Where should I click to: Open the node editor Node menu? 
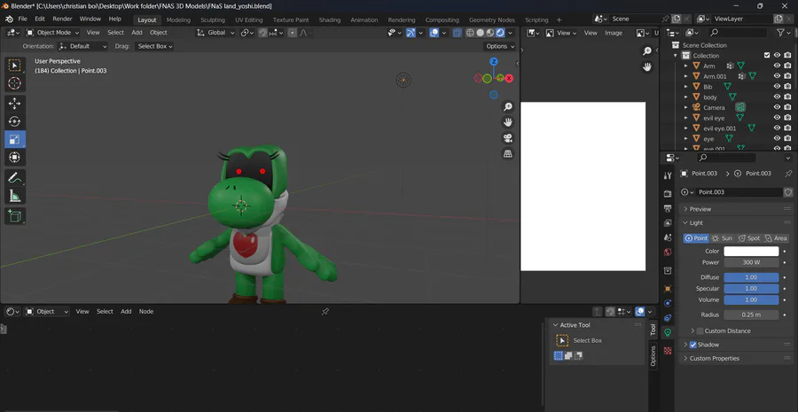tap(146, 311)
